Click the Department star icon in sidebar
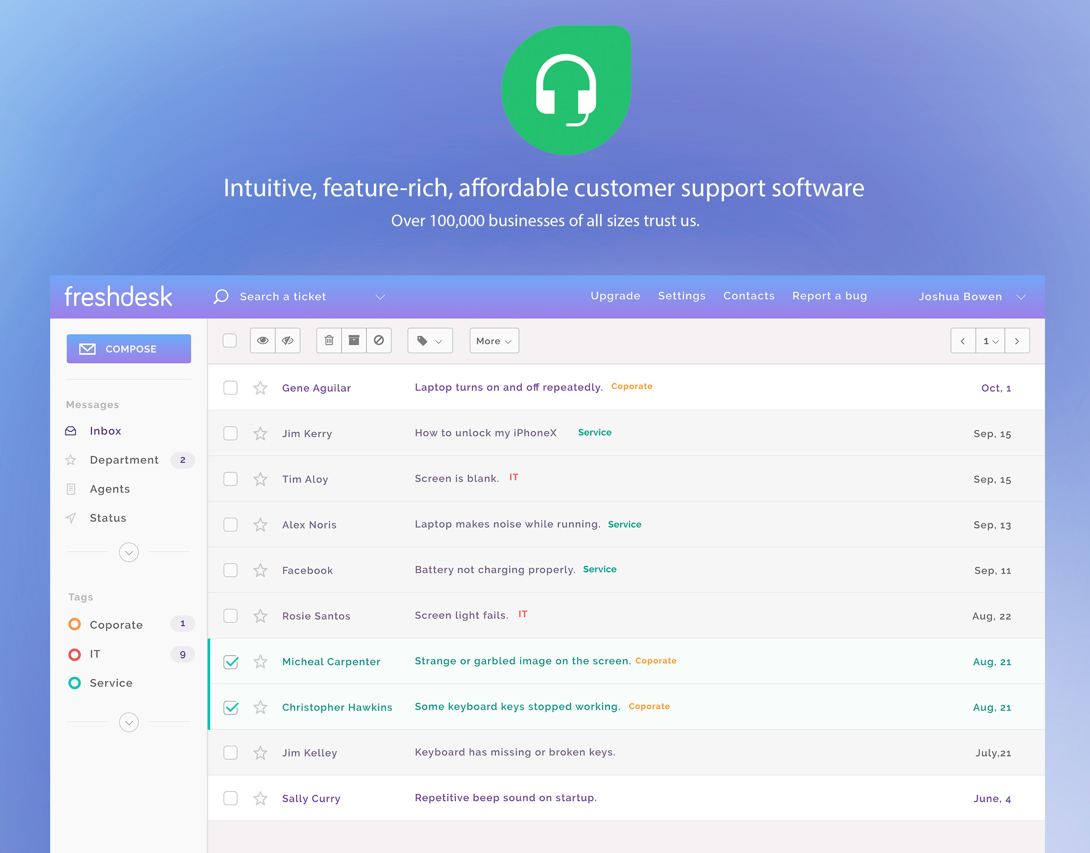This screenshot has height=853, width=1090. pos(71,460)
